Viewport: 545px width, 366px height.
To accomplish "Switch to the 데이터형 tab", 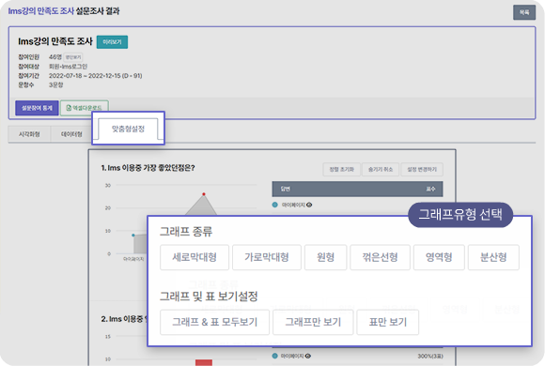I will (71, 134).
